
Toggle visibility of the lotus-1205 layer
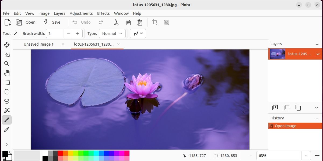pos(318,54)
